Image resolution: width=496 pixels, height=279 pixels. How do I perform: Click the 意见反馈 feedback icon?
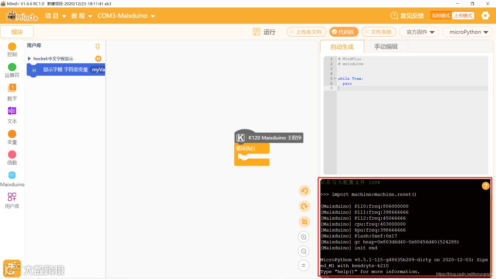394,16
